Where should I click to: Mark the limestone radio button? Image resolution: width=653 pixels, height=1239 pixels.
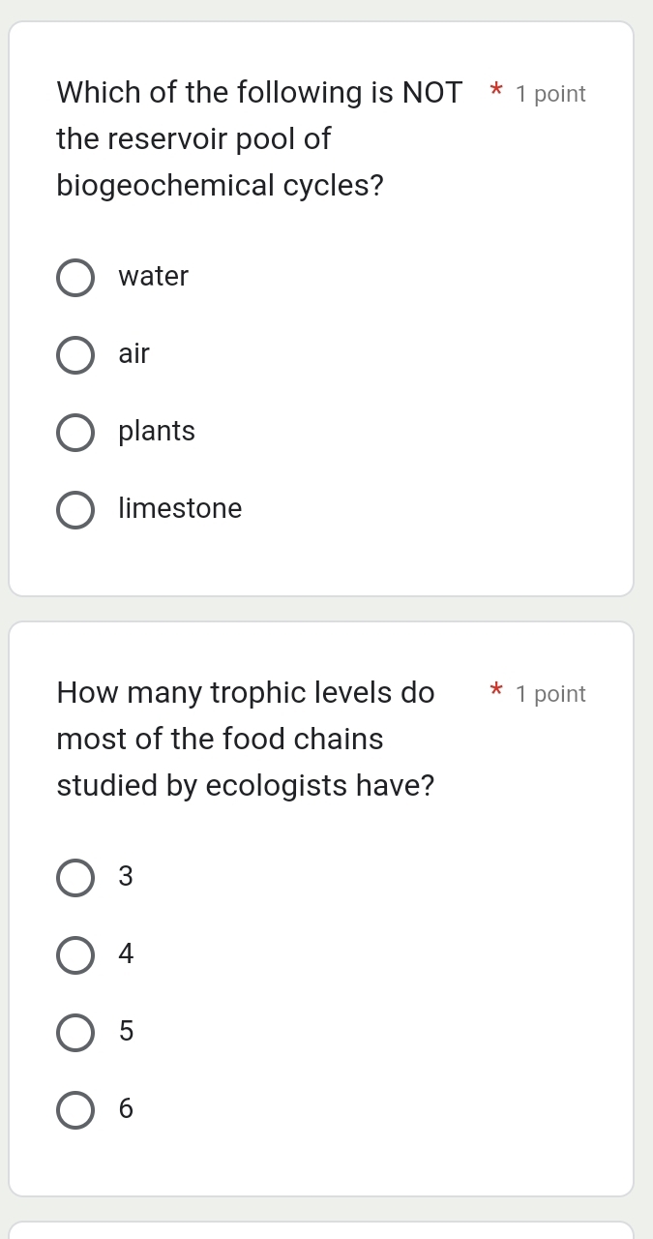click(x=75, y=510)
